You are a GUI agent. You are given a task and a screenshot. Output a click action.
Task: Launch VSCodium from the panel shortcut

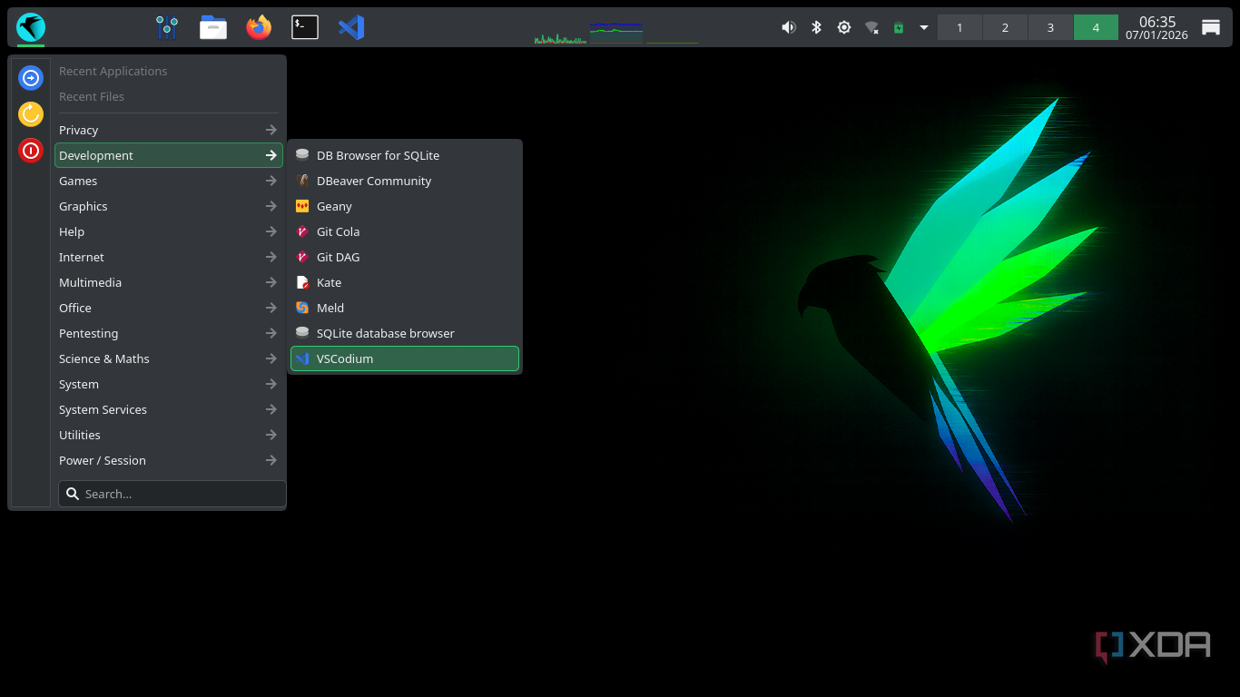(351, 27)
